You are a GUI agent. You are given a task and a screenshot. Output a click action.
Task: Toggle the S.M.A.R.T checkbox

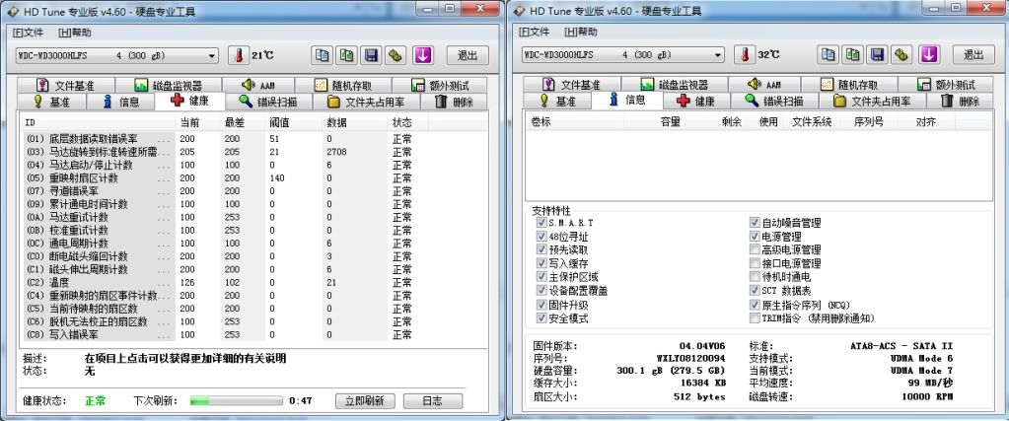[x=541, y=223]
